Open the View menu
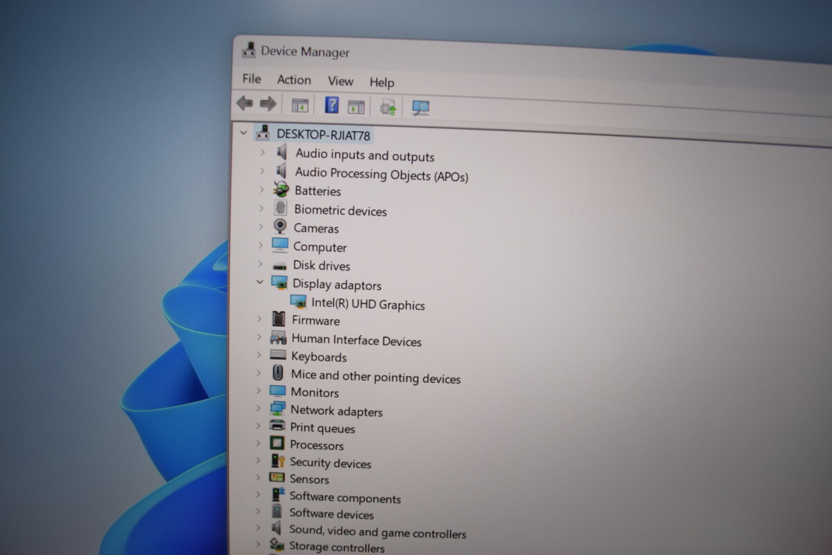832x555 pixels. (340, 81)
